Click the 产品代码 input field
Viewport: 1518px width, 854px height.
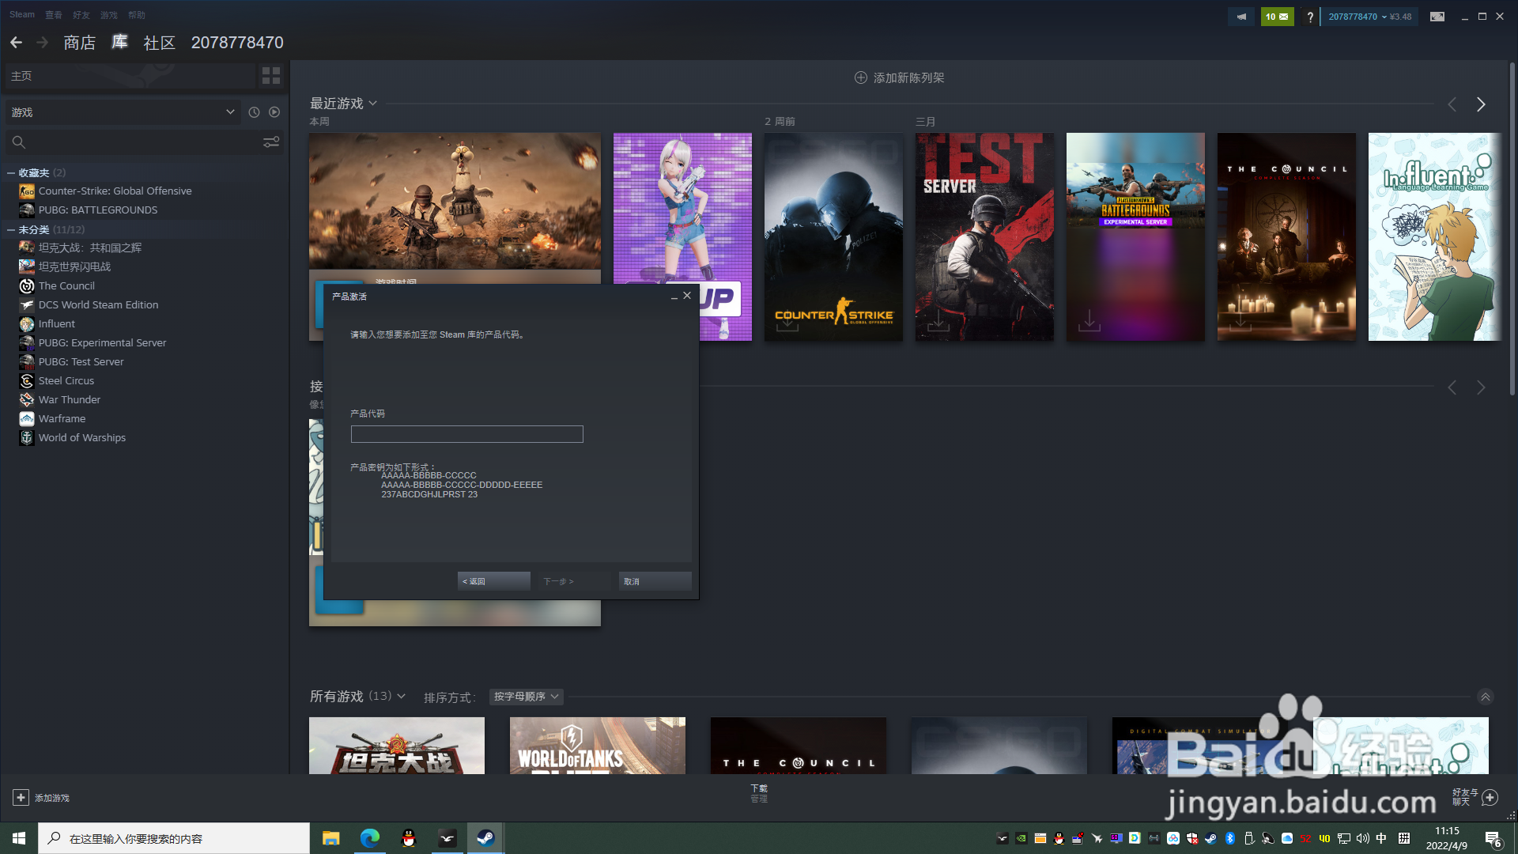[466, 434]
